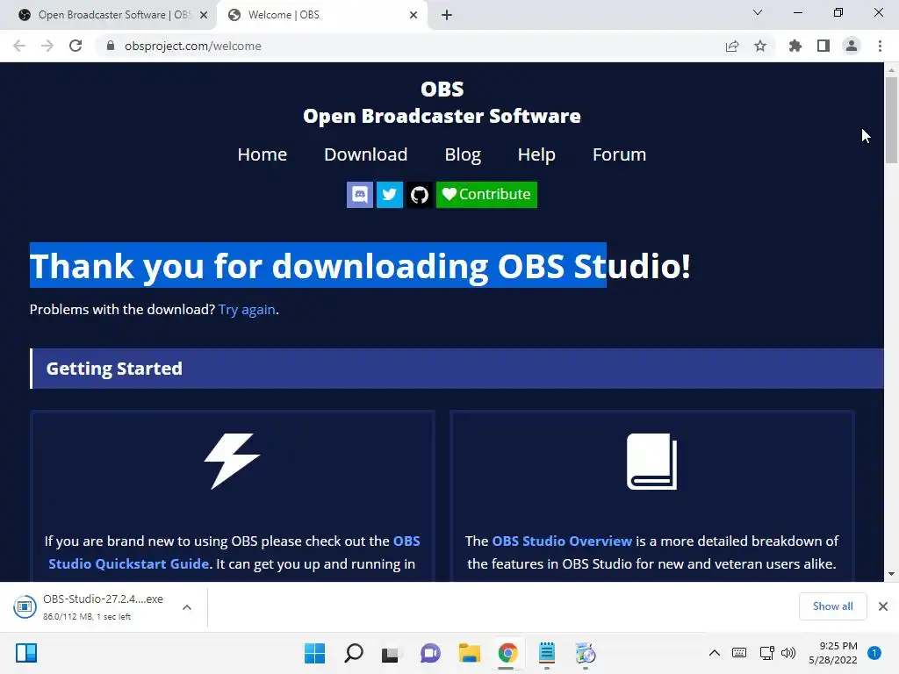Open the Help nav link

pos(536,154)
